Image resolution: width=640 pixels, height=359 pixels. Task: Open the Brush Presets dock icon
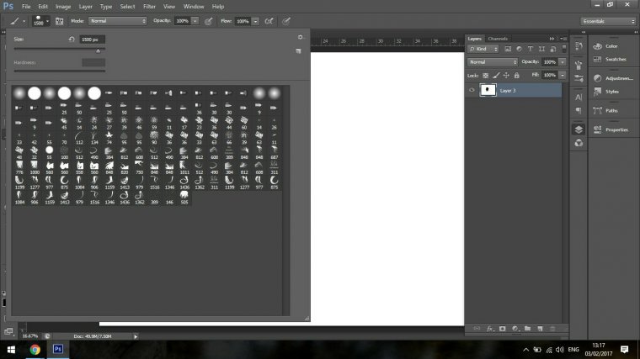click(579, 78)
